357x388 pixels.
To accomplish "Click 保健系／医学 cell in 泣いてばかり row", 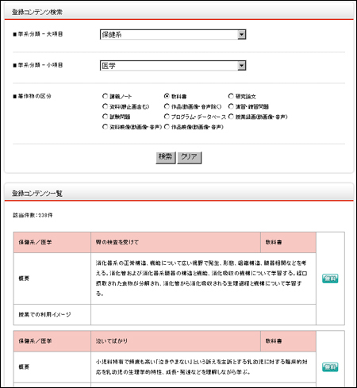I will point(52,341).
